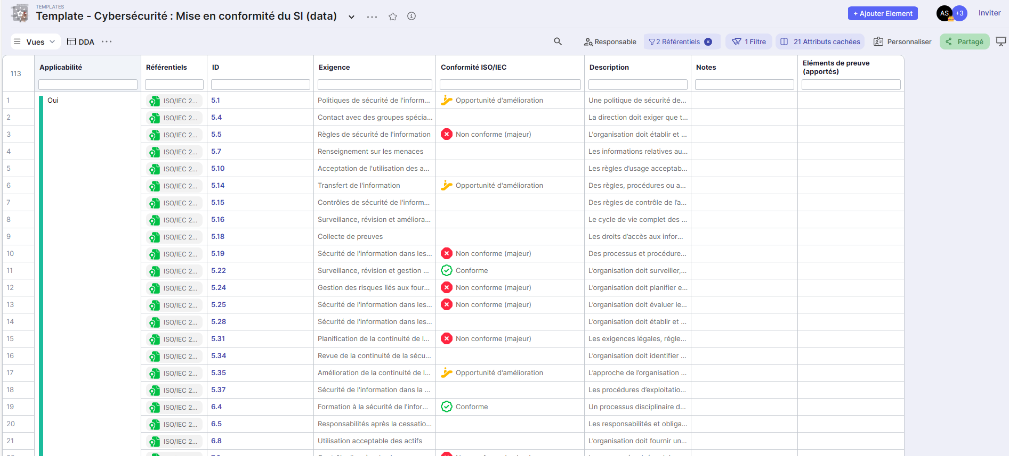Expand the template title chevron
The image size is (1009, 456).
(x=352, y=16)
